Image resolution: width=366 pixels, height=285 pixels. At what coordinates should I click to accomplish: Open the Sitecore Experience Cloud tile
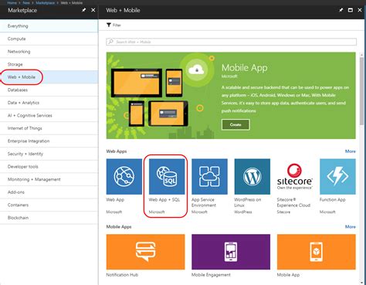pos(295,176)
